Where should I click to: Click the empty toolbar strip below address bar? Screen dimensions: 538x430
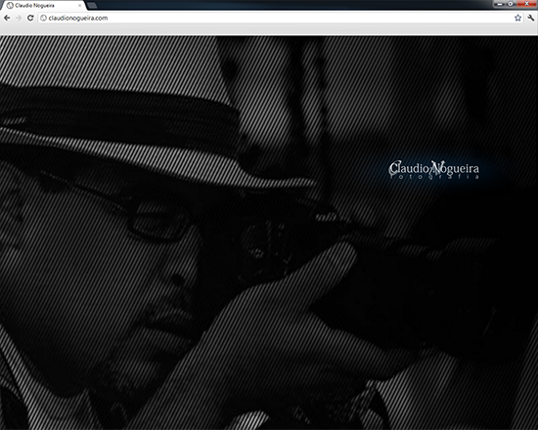[x=269, y=30]
